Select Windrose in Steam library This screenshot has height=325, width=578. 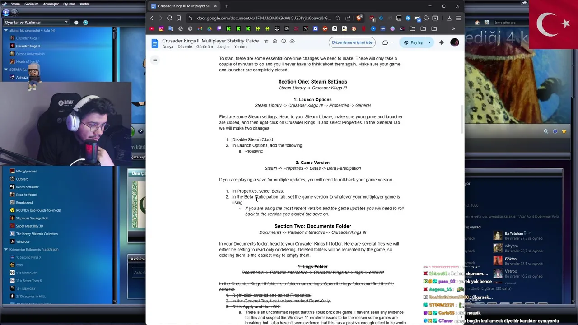click(x=23, y=241)
